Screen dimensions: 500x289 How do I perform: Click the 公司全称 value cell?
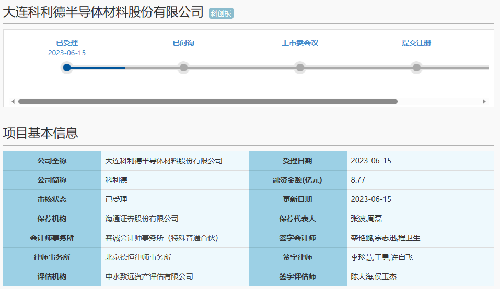(175, 161)
